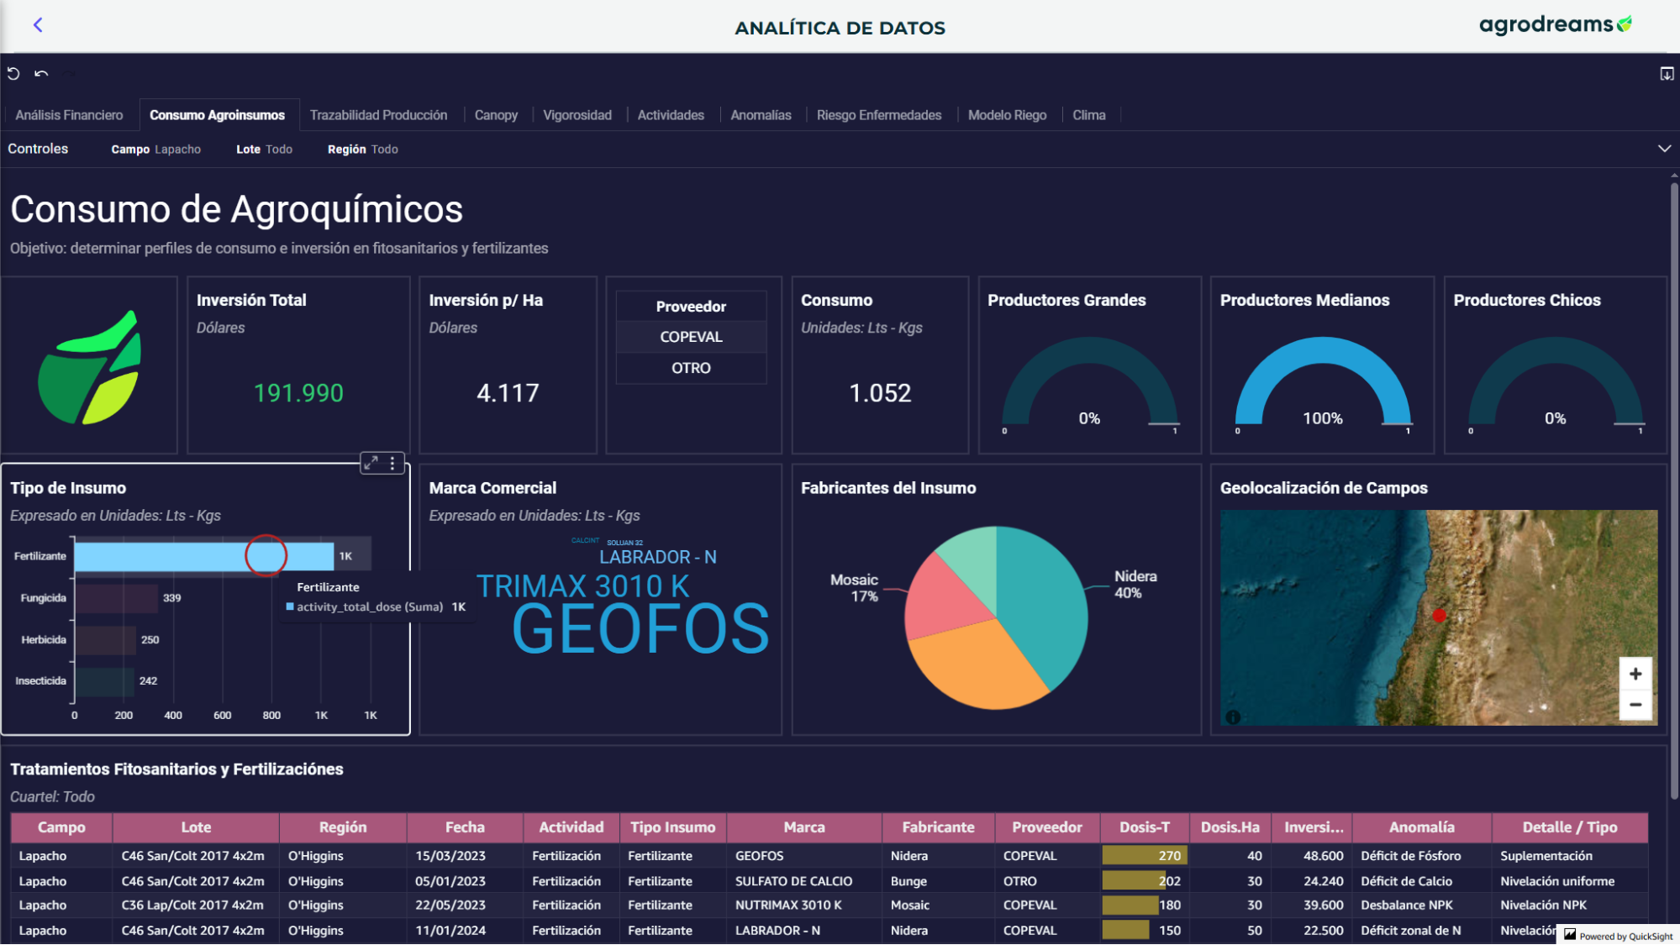
Task: Click the undo arrow icon
Action: 41,74
